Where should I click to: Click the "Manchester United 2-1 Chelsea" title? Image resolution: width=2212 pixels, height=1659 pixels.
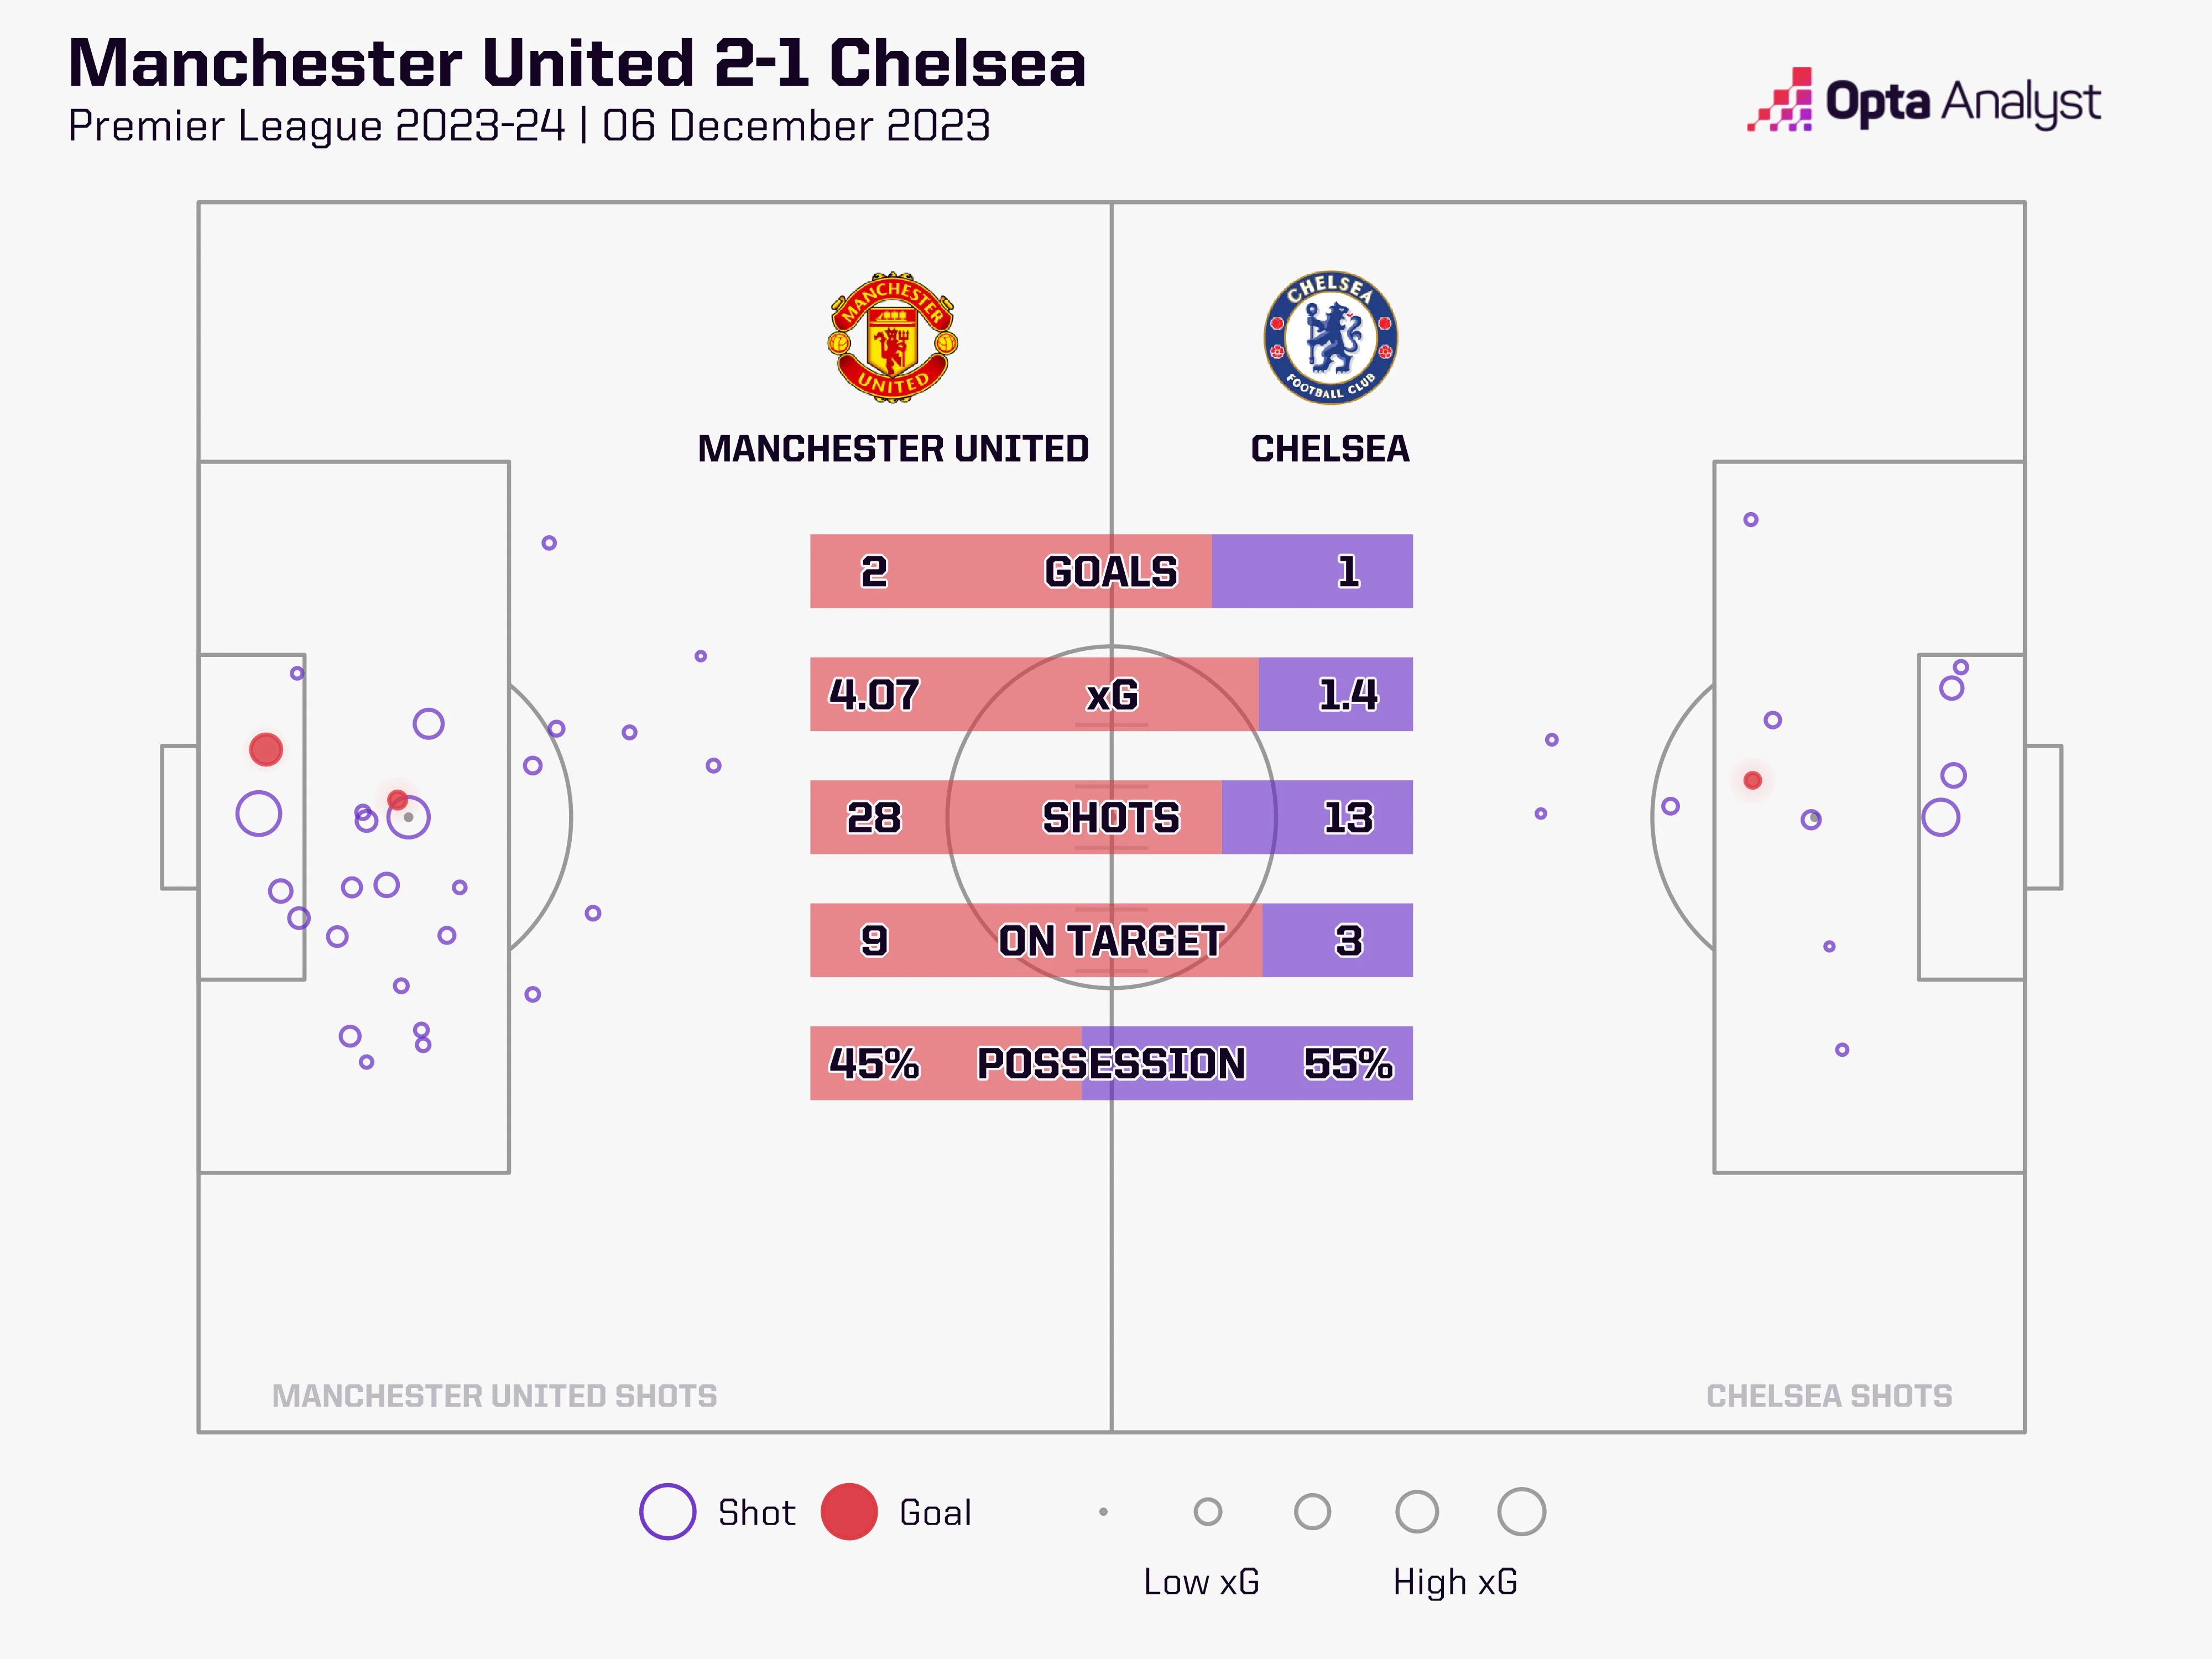click(x=577, y=63)
